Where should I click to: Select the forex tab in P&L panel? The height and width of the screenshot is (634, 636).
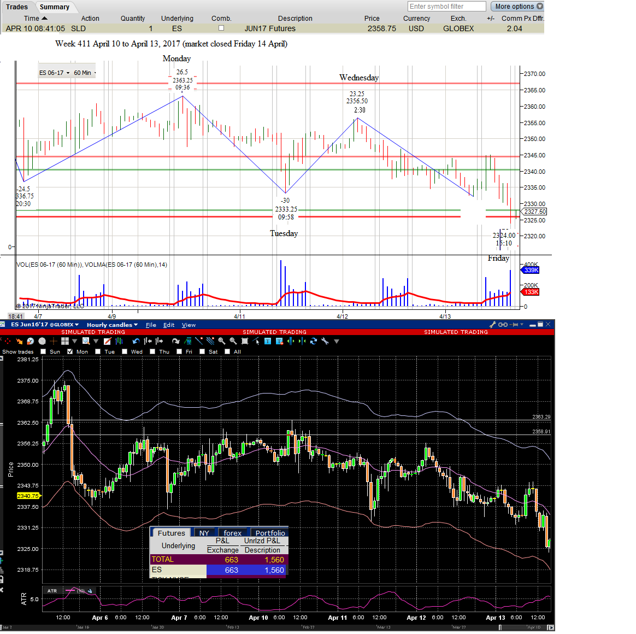click(x=232, y=533)
